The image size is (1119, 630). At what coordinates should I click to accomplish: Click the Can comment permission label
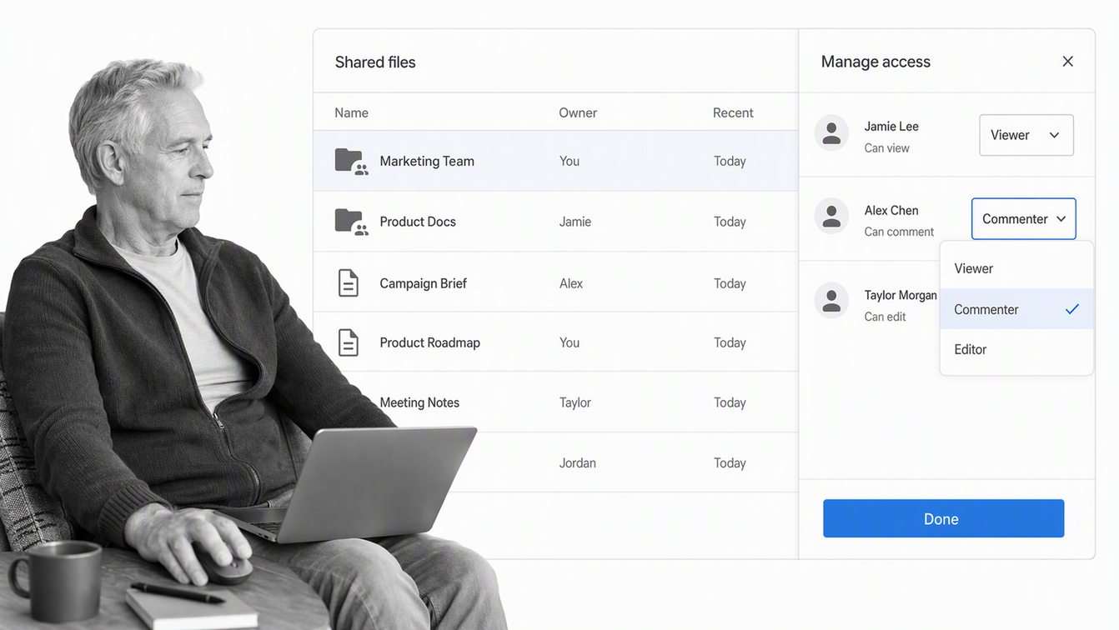pos(899,232)
